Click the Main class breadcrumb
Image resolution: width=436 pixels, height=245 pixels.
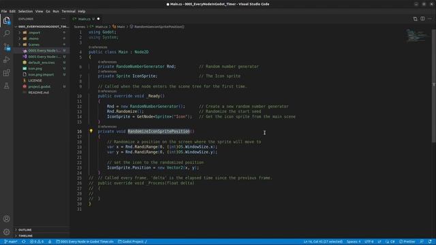pyautogui.click(x=119, y=27)
